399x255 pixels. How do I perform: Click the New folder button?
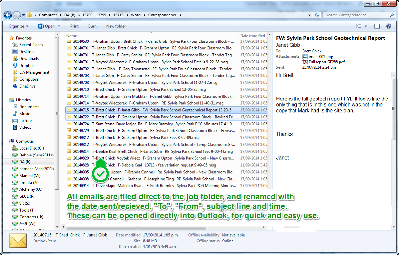tap(116, 26)
